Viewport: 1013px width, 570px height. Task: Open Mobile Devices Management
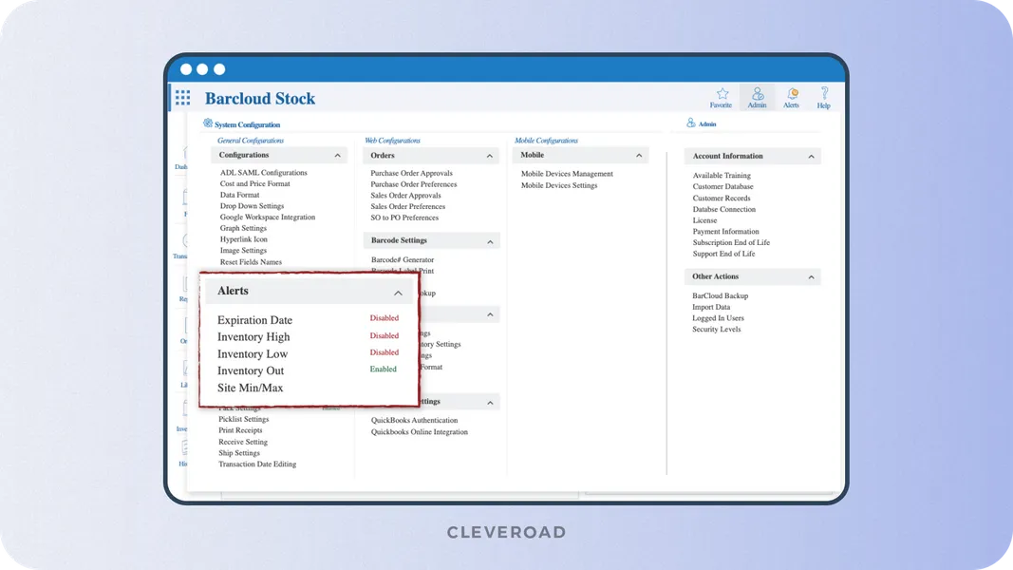pos(567,174)
